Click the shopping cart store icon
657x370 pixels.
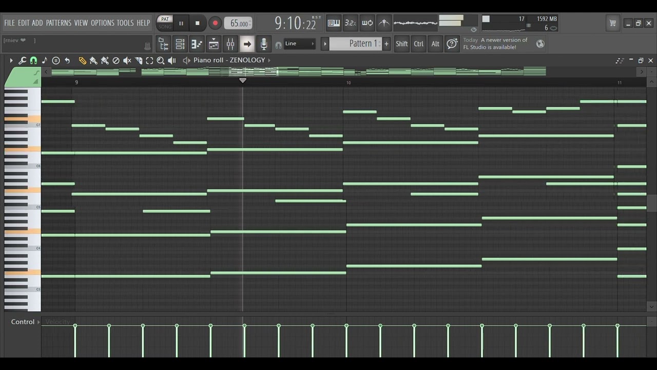point(612,23)
